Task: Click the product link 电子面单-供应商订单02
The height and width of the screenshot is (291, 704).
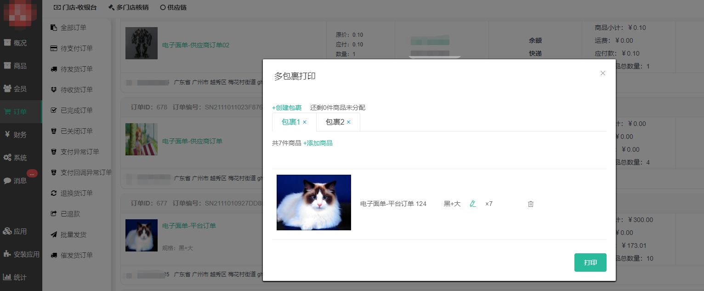Action: point(196,45)
